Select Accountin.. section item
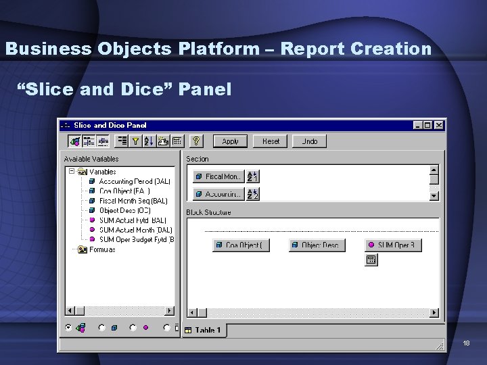 pyautogui.click(x=218, y=194)
